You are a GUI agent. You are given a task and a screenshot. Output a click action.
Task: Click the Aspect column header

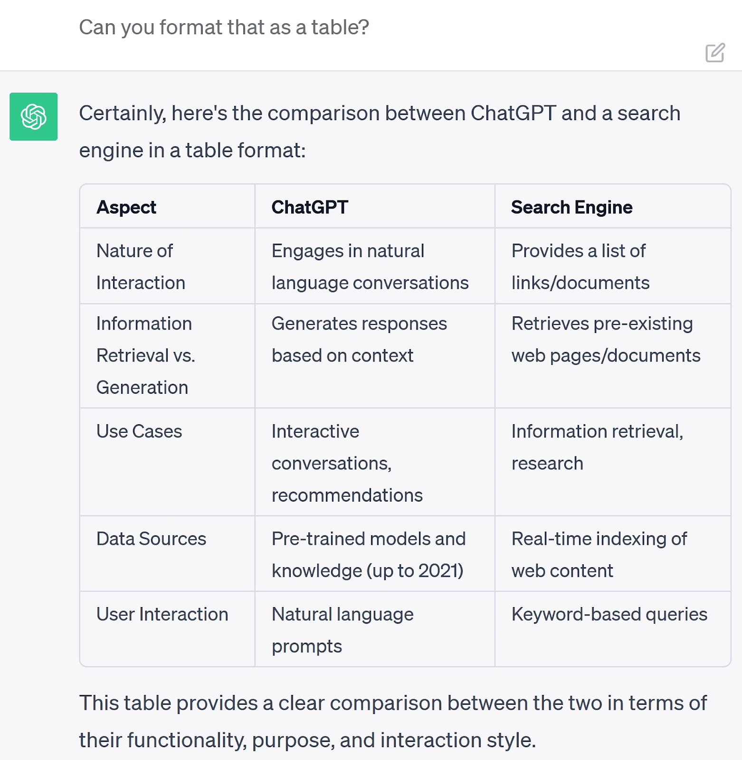pos(126,207)
